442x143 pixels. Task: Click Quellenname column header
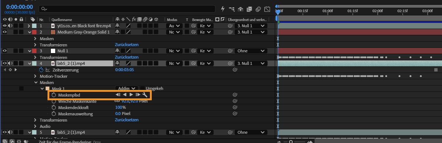[x=62, y=20]
